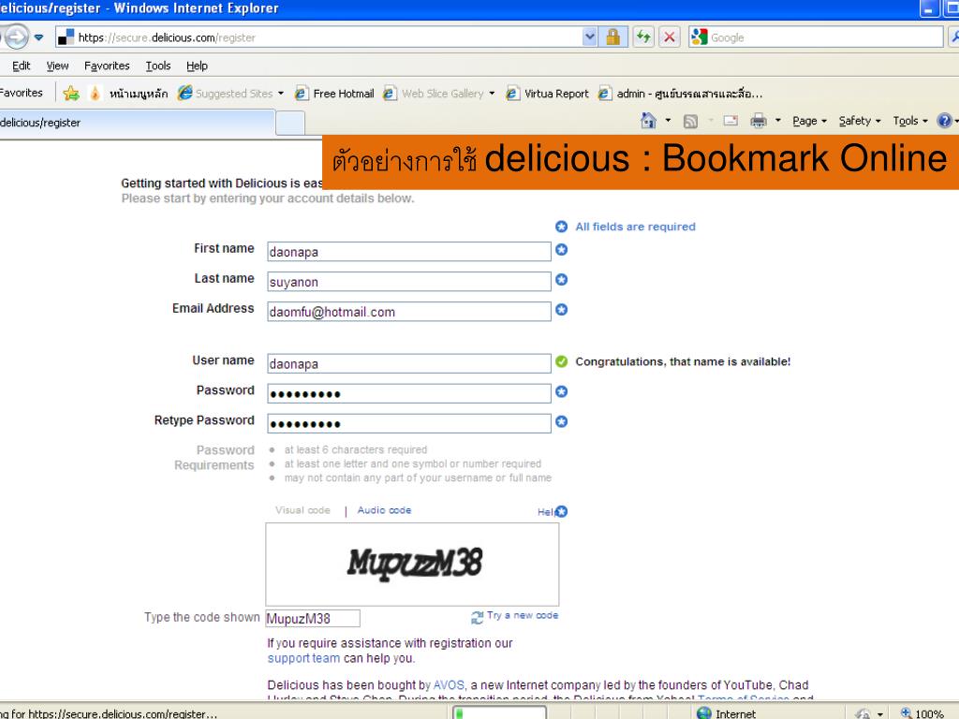Open the View menu
The image size is (959, 719).
[x=57, y=66]
